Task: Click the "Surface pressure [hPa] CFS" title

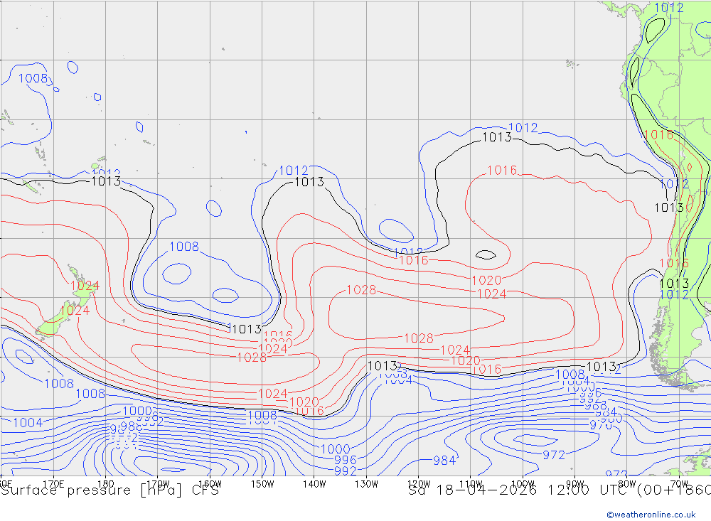Action: tap(109, 490)
